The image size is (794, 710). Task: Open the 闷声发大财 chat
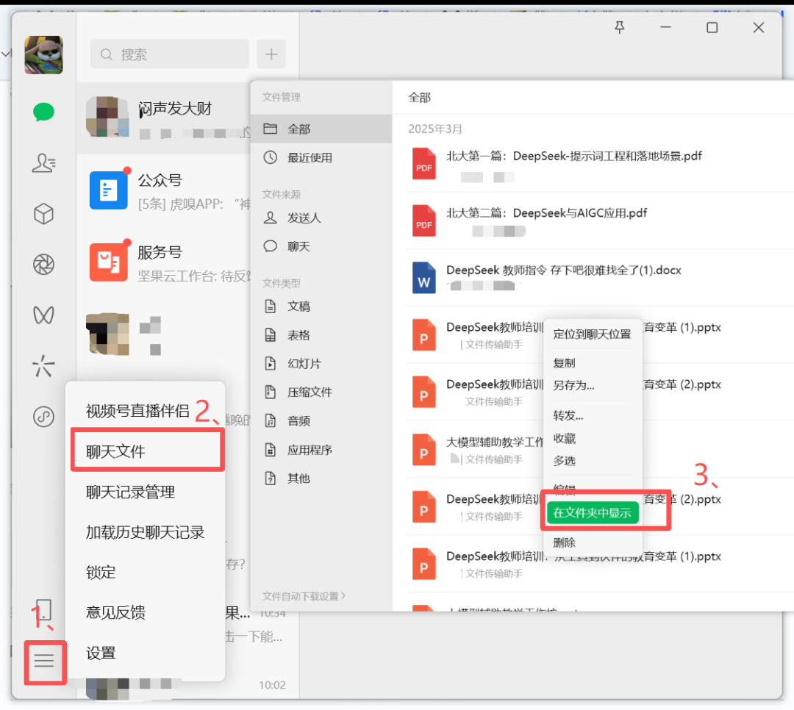(x=163, y=118)
